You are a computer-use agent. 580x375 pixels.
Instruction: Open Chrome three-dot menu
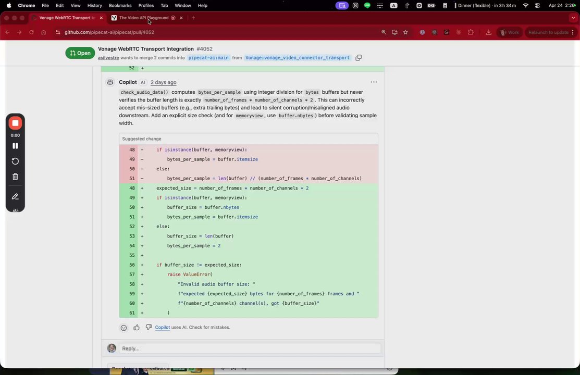(573, 32)
